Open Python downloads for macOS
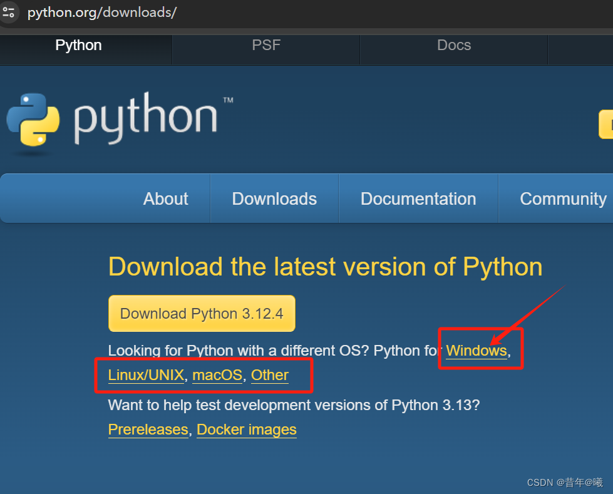This screenshot has height=494, width=613. pyautogui.click(x=217, y=374)
